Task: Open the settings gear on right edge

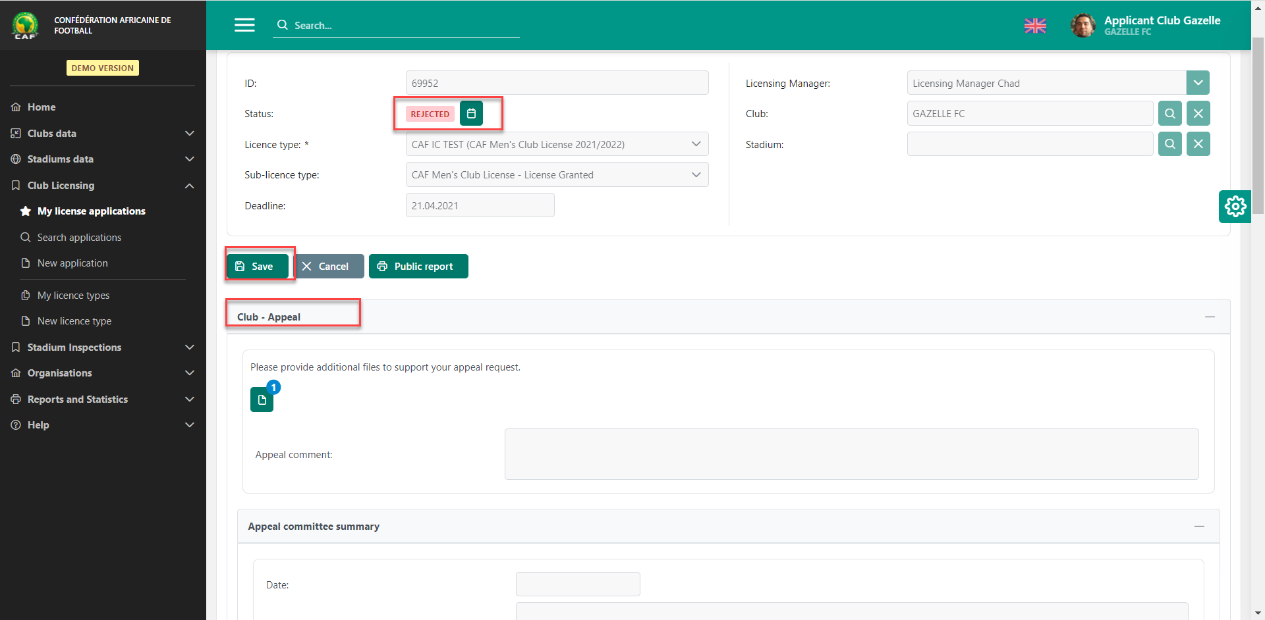Action: pyautogui.click(x=1235, y=207)
